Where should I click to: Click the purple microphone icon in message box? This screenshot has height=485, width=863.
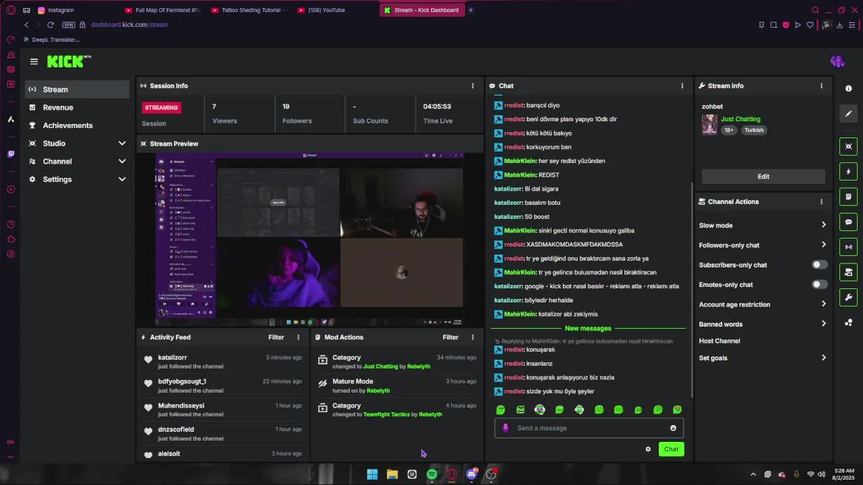506,428
